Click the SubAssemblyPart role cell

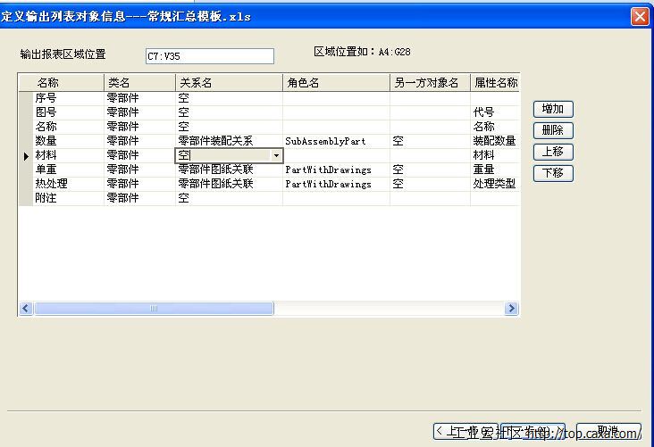click(x=336, y=141)
